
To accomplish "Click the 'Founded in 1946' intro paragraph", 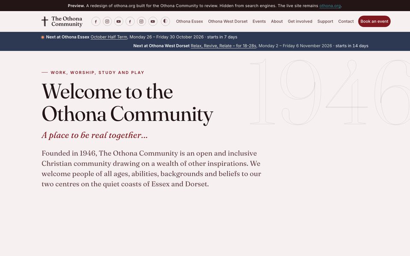I will (151, 169).
